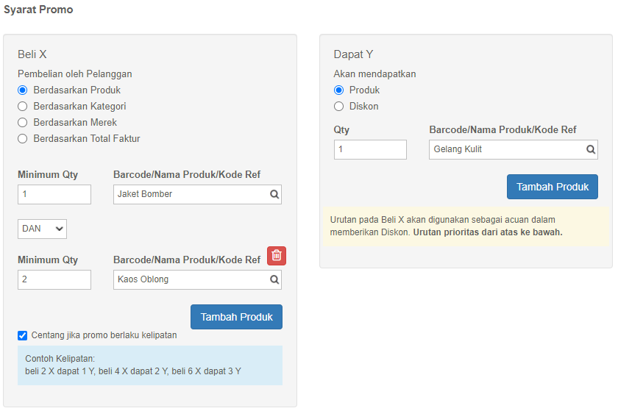Click search icon in Kaos Oblong field
Screen dimensions: 618x411
pos(274,280)
